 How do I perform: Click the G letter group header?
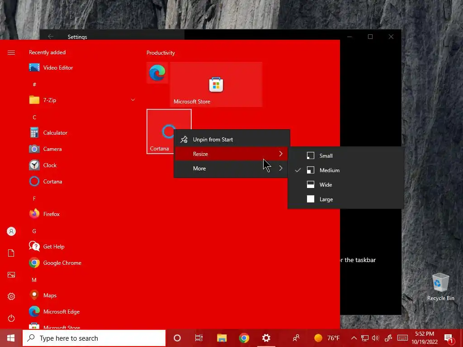34,231
